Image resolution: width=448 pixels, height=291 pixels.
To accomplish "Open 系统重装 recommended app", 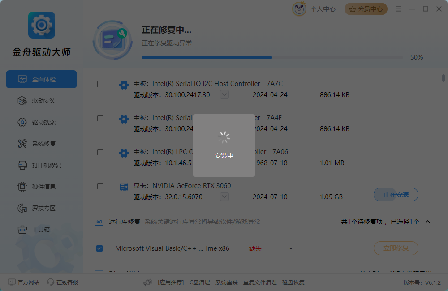I will (x=227, y=282).
